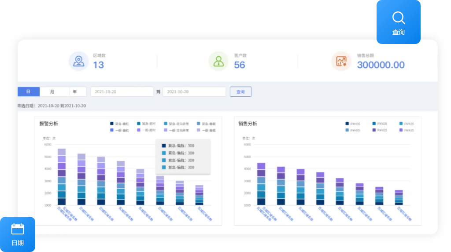The height and width of the screenshot is (252, 451).
Task: Select the 年 (year) tab
Action: pyautogui.click(x=75, y=91)
